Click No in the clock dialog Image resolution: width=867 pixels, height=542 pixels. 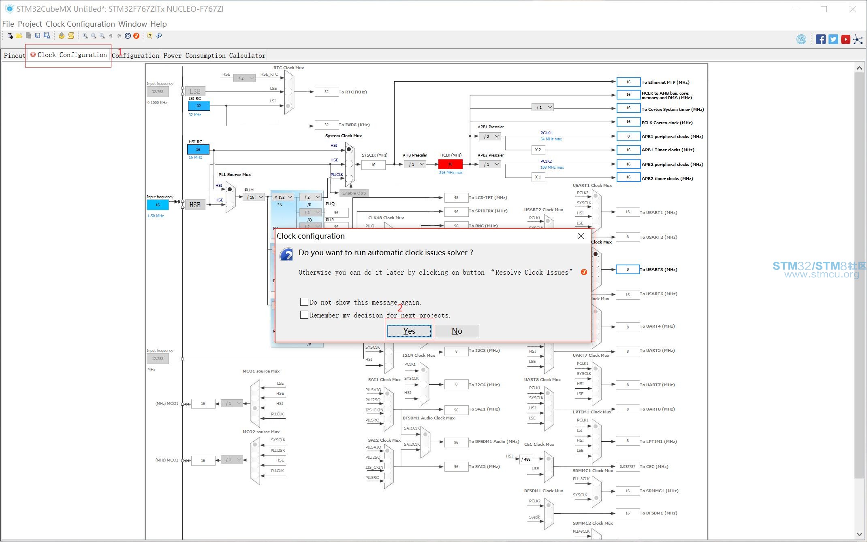coord(457,331)
